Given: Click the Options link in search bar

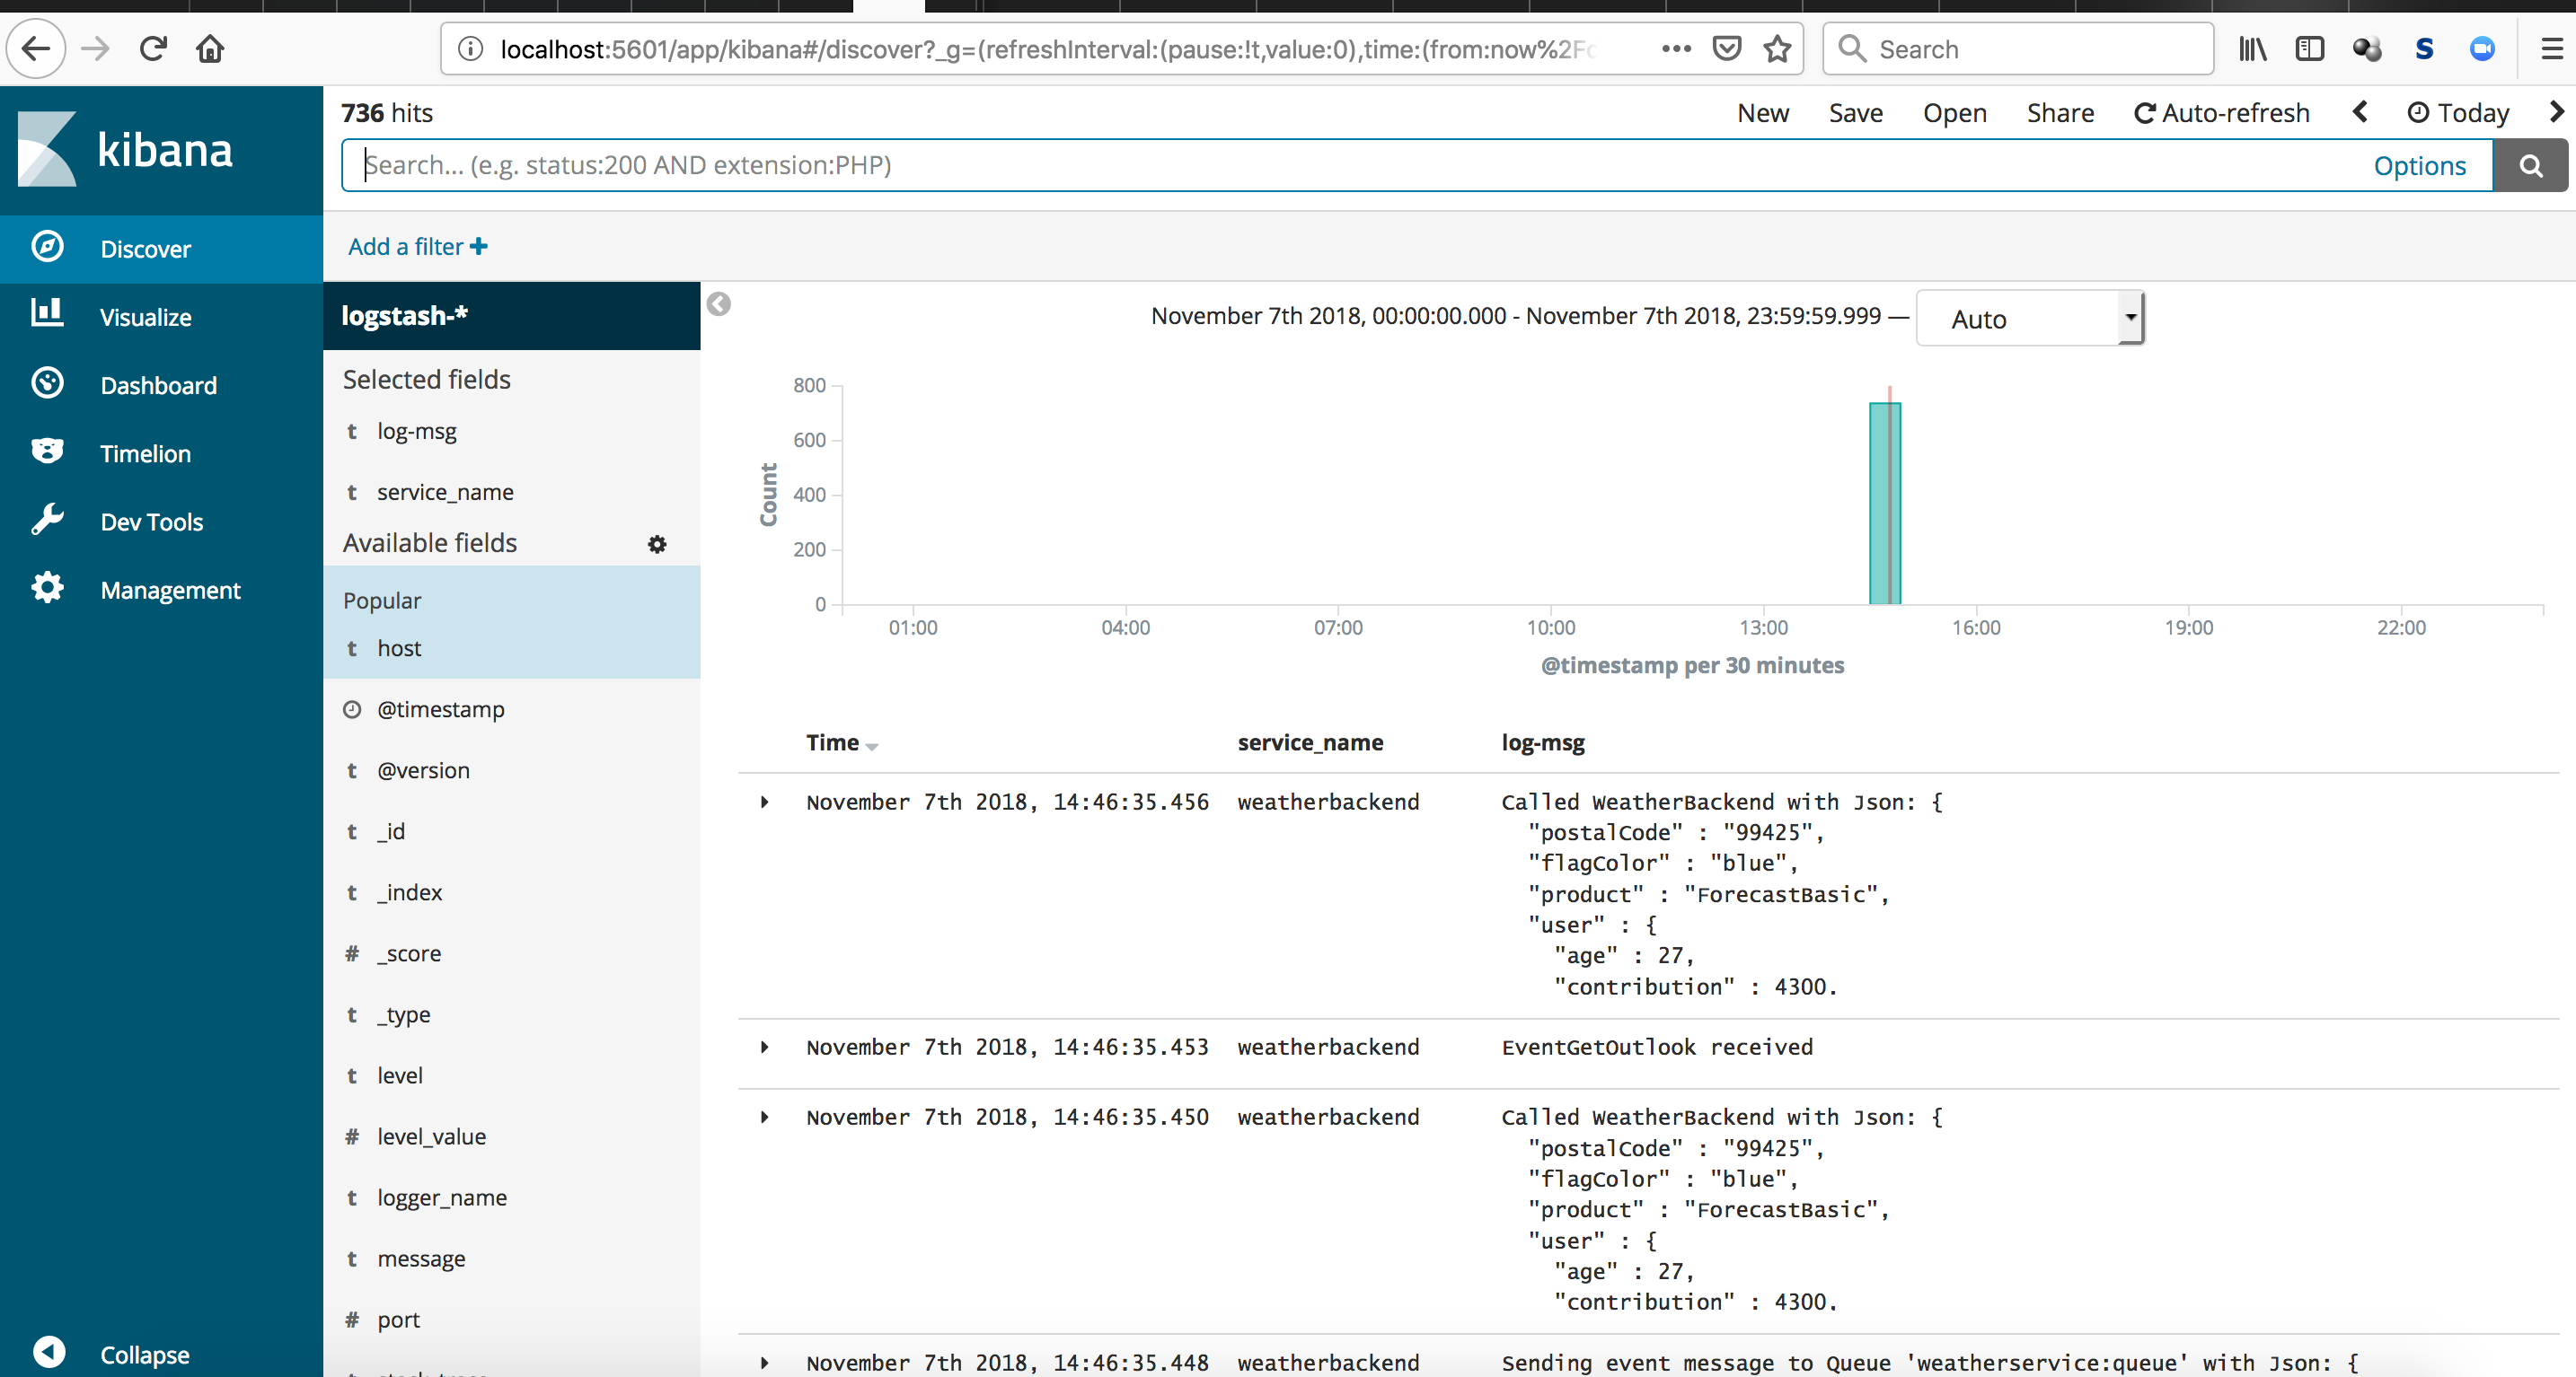Looking at the screenshot, I should pyautogui.click(x=2419, y=166).
